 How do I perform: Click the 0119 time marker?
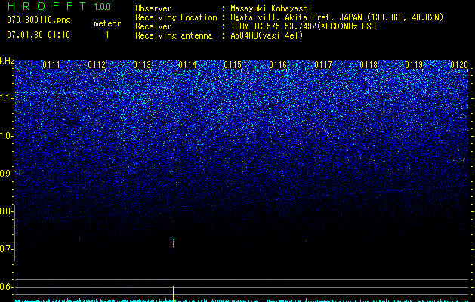click(414, 65)
